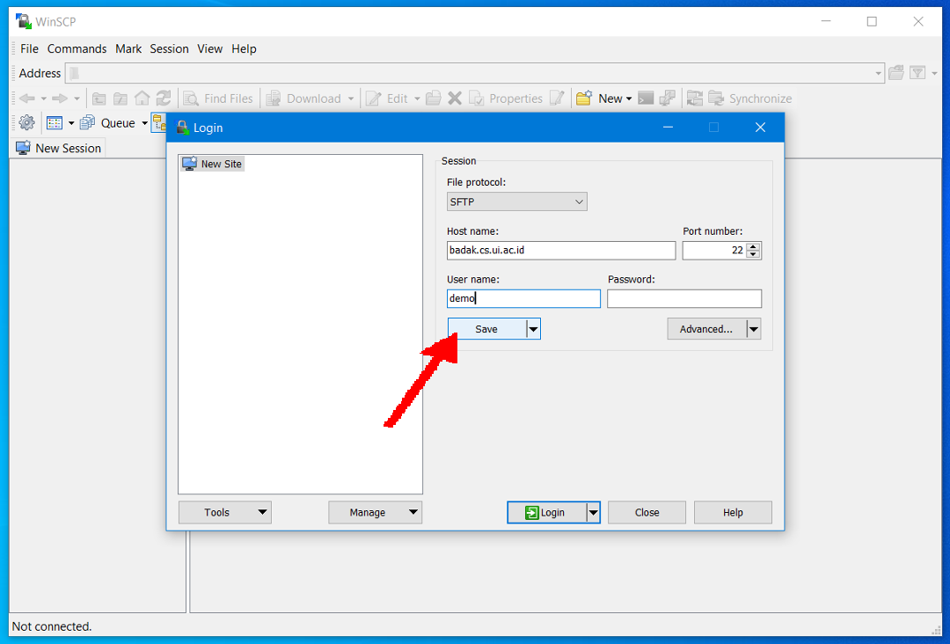The height and width of the screenshot is (644, 950).
Task: Go to home directory icon
Action: [142, 99]
